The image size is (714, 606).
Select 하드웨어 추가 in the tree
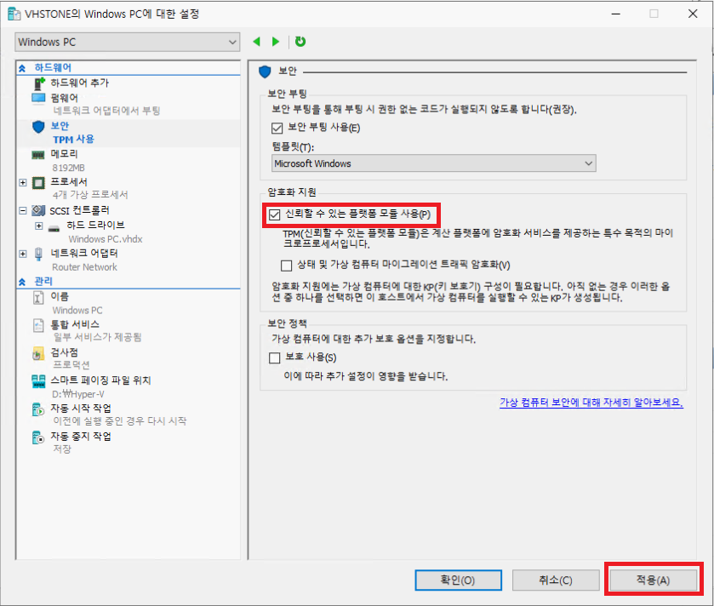click(x=80, y=83)
